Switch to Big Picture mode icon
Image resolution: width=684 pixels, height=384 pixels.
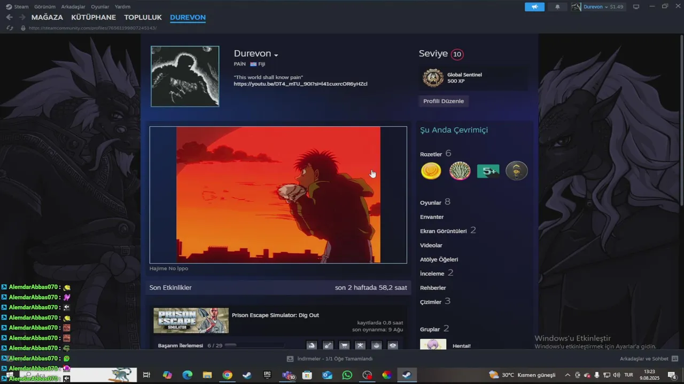point(636,7)
